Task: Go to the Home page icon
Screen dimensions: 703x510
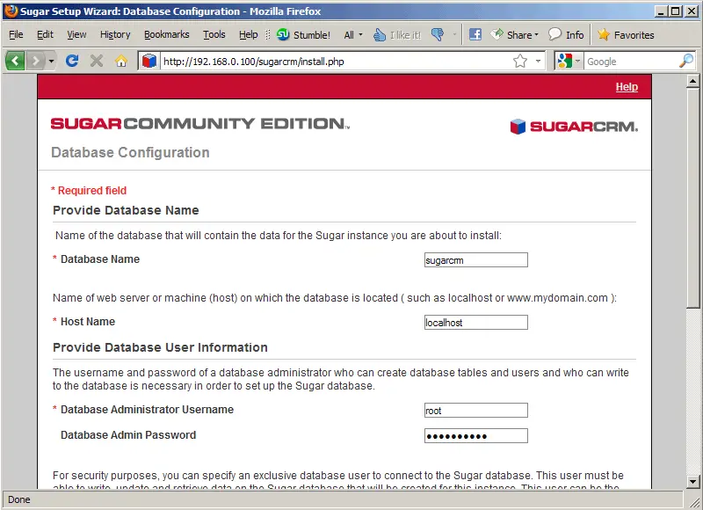Action: tap(121, 61)
